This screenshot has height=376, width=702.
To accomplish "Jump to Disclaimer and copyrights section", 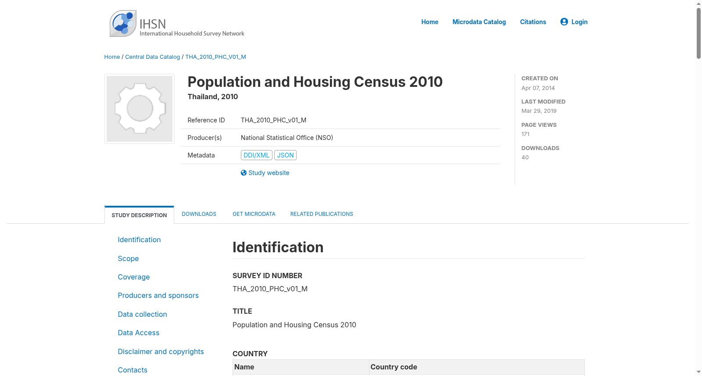I will (x=161, y=351).
